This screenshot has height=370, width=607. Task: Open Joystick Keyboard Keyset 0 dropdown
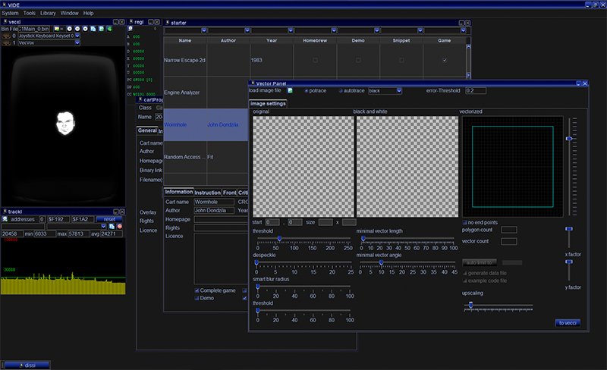click(77, 36)
